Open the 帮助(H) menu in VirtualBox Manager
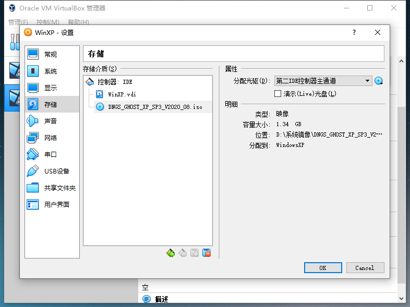This screenshot has height=307, width=410. tap(78, 22)
